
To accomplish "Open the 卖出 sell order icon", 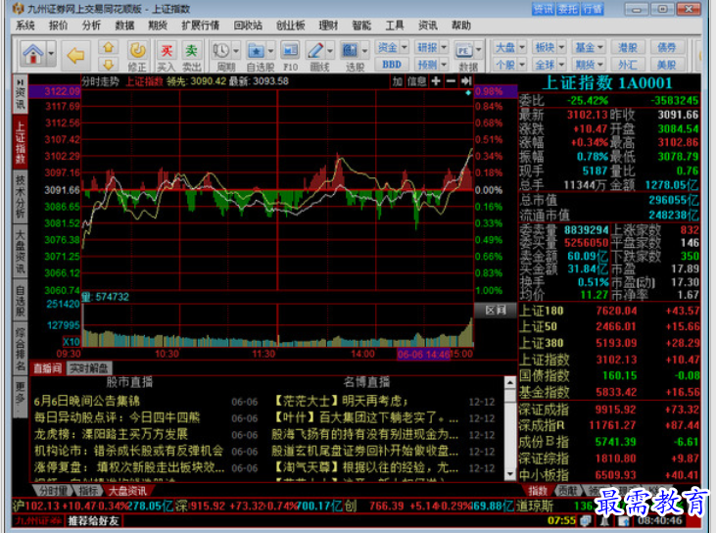I will click(191, 50).
